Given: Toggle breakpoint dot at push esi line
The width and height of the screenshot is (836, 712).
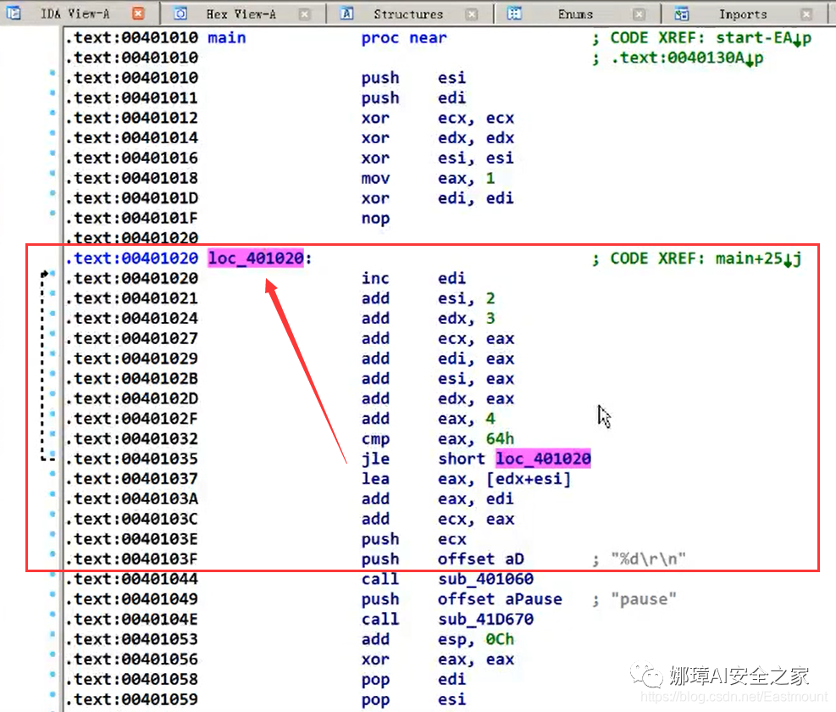Looking at the screenshot, I should 53,73.
